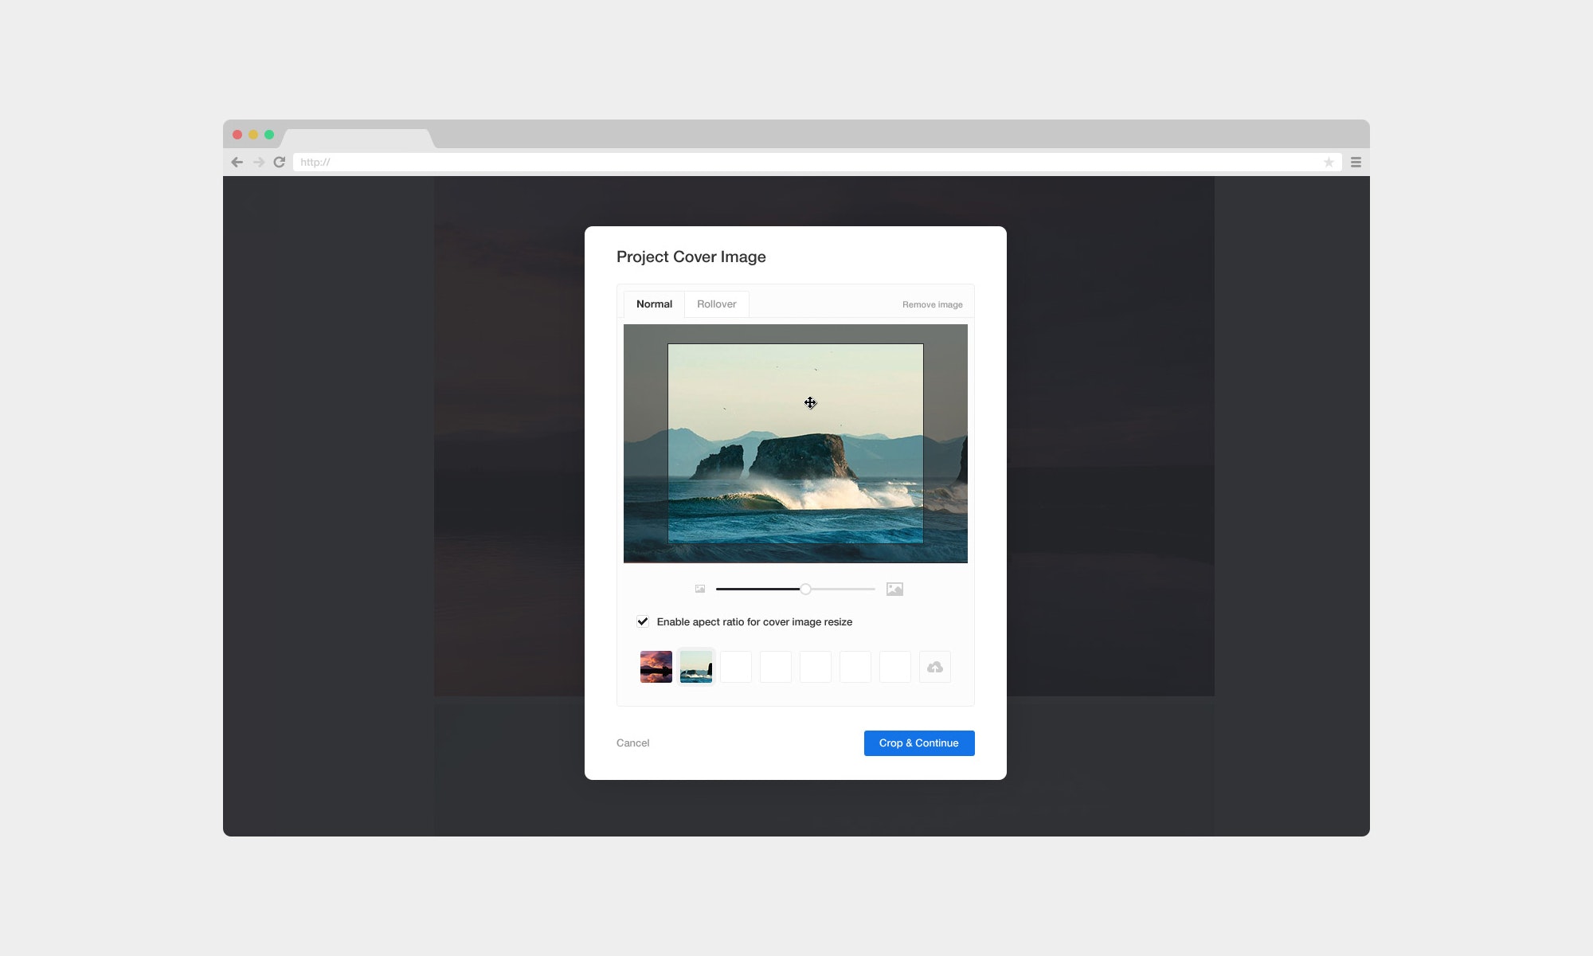The image size is (1593, 956).
Task: Open the browser hamburger menu
Action: 1356,163
